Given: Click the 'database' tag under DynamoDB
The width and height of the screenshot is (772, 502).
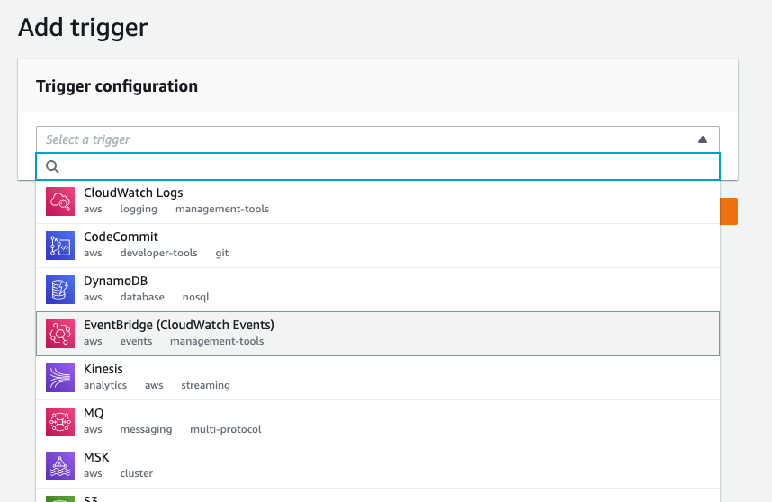Looking at the screenshot, I should 142,297.
